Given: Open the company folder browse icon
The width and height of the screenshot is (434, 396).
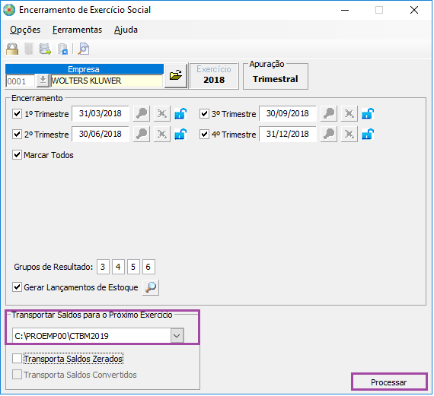Looking at the screenshot, I should [176, 75].
